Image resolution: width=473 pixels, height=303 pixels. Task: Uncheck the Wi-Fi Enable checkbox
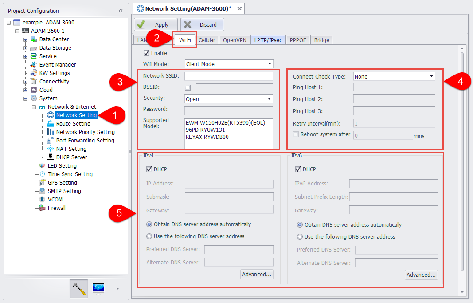147,53
